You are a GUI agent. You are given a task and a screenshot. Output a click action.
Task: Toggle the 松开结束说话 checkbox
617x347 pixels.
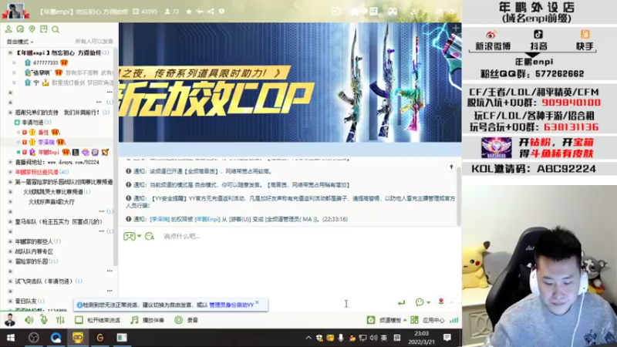(x=79, y=320)
